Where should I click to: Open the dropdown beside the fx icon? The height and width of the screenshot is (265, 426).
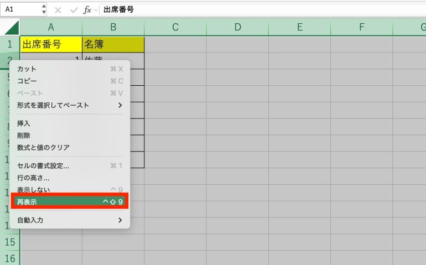pyautogui.click(x=95, y=10)
